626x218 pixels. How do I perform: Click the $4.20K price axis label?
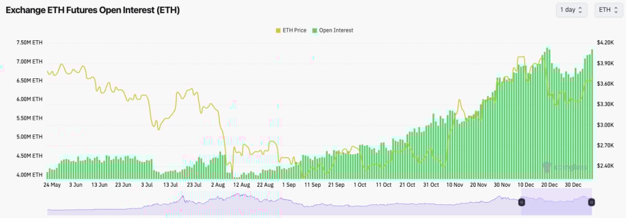(605, 43)
